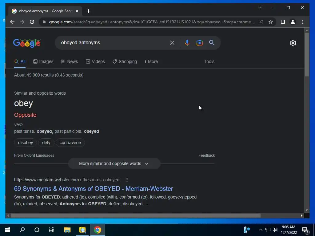Switch to the News results tab
Screen dimensions: 315x236
[69, 61]
